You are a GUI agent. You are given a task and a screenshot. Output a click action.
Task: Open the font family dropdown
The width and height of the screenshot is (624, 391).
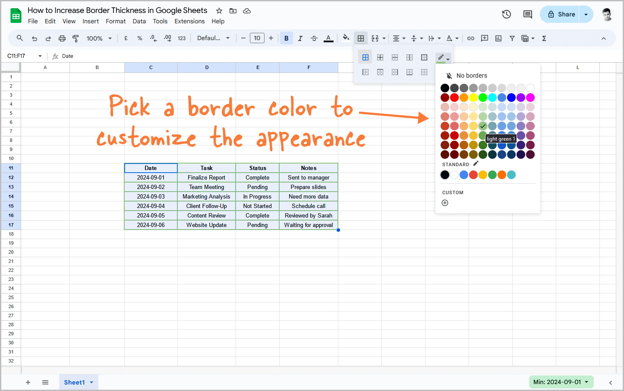click(x=214, y=38)
